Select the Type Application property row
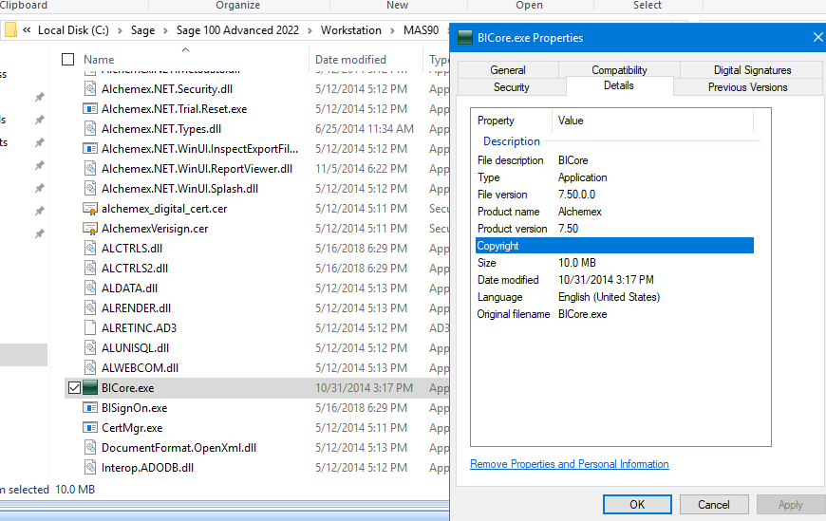The width and height of the screenshot is (826, 521). click(615, 177)
